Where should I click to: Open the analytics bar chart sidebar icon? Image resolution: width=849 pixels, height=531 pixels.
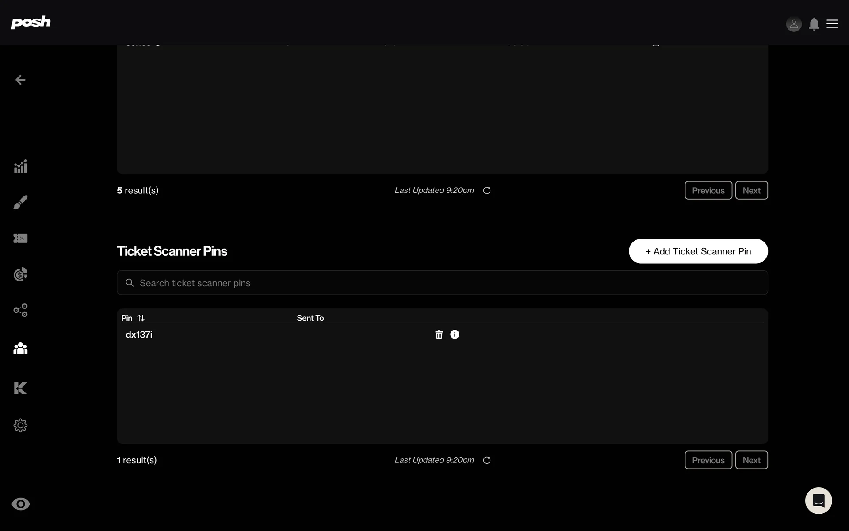(20, 166)
